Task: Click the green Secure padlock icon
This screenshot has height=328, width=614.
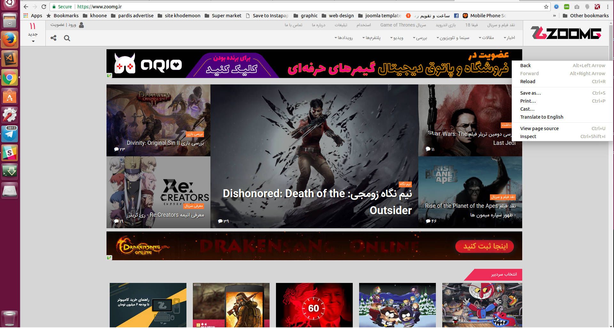Action: [x=54, y=7]
